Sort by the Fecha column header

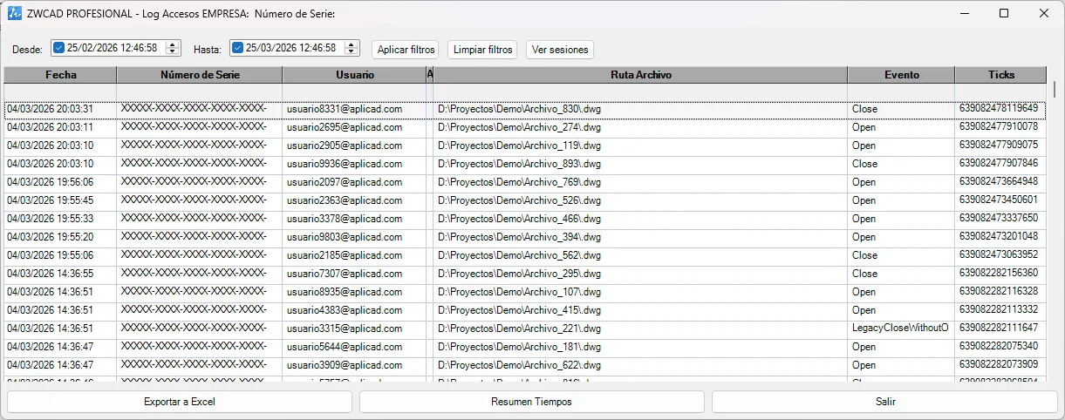[61, 75]
